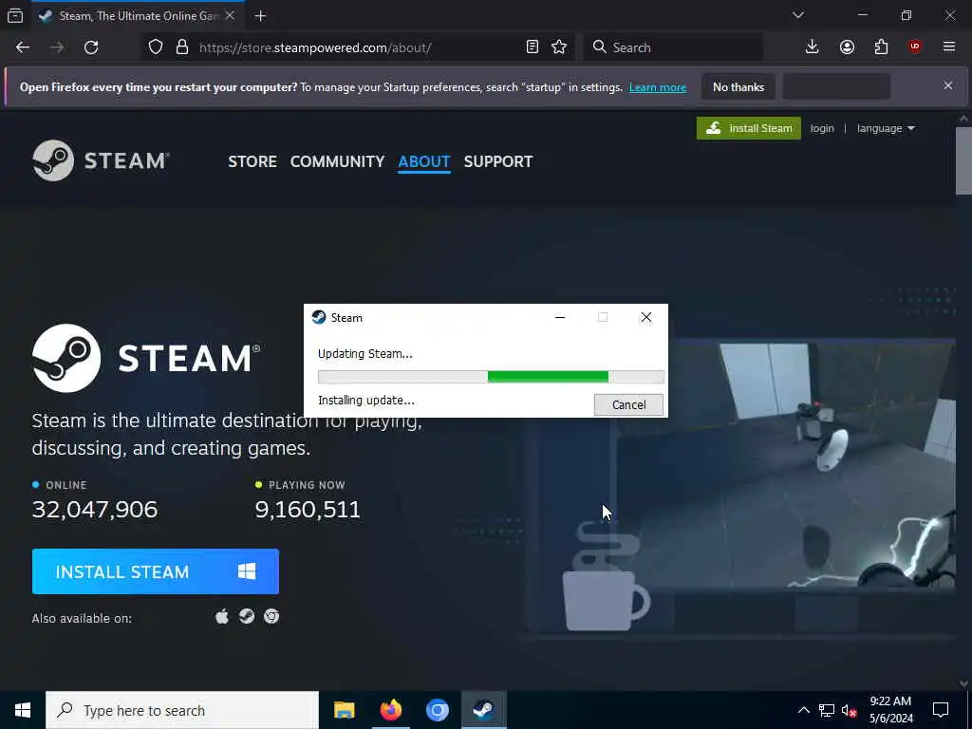Image resolution: width=972 pixels, height=729 pixels.
Task: Open the Windows notification center
Action: click(x=941, y=710)
